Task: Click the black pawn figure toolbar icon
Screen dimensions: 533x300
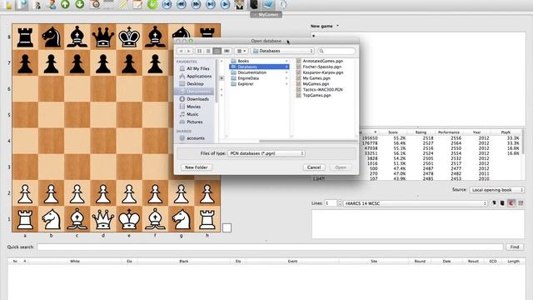Action: [x=37, y=5]
